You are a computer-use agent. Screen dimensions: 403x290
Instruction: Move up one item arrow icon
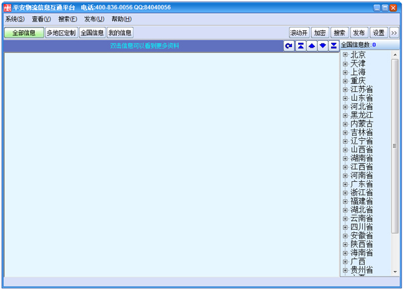click(x=312, y=46)
